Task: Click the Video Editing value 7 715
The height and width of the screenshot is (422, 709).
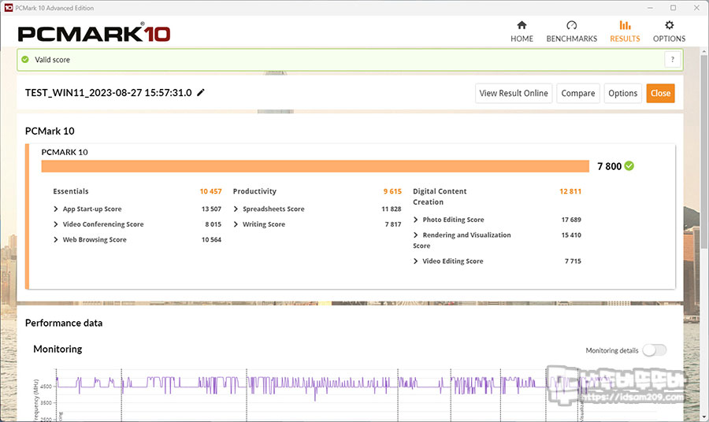Action: click(573, 261)
